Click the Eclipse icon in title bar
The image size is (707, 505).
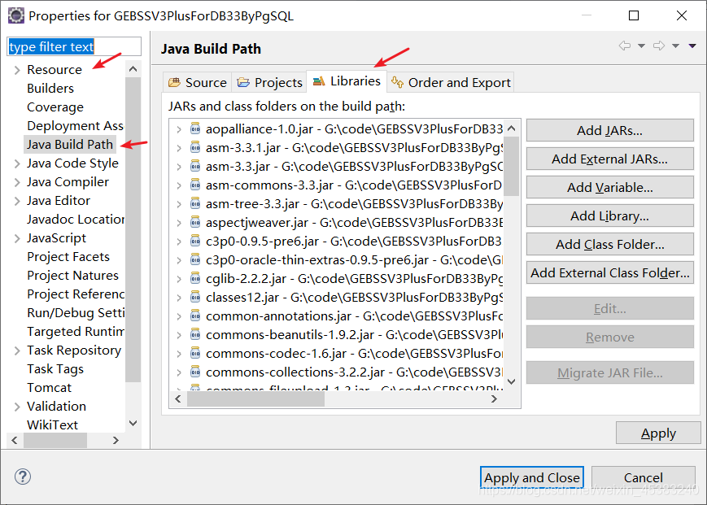pyautogui.click(x=15, y=15)
